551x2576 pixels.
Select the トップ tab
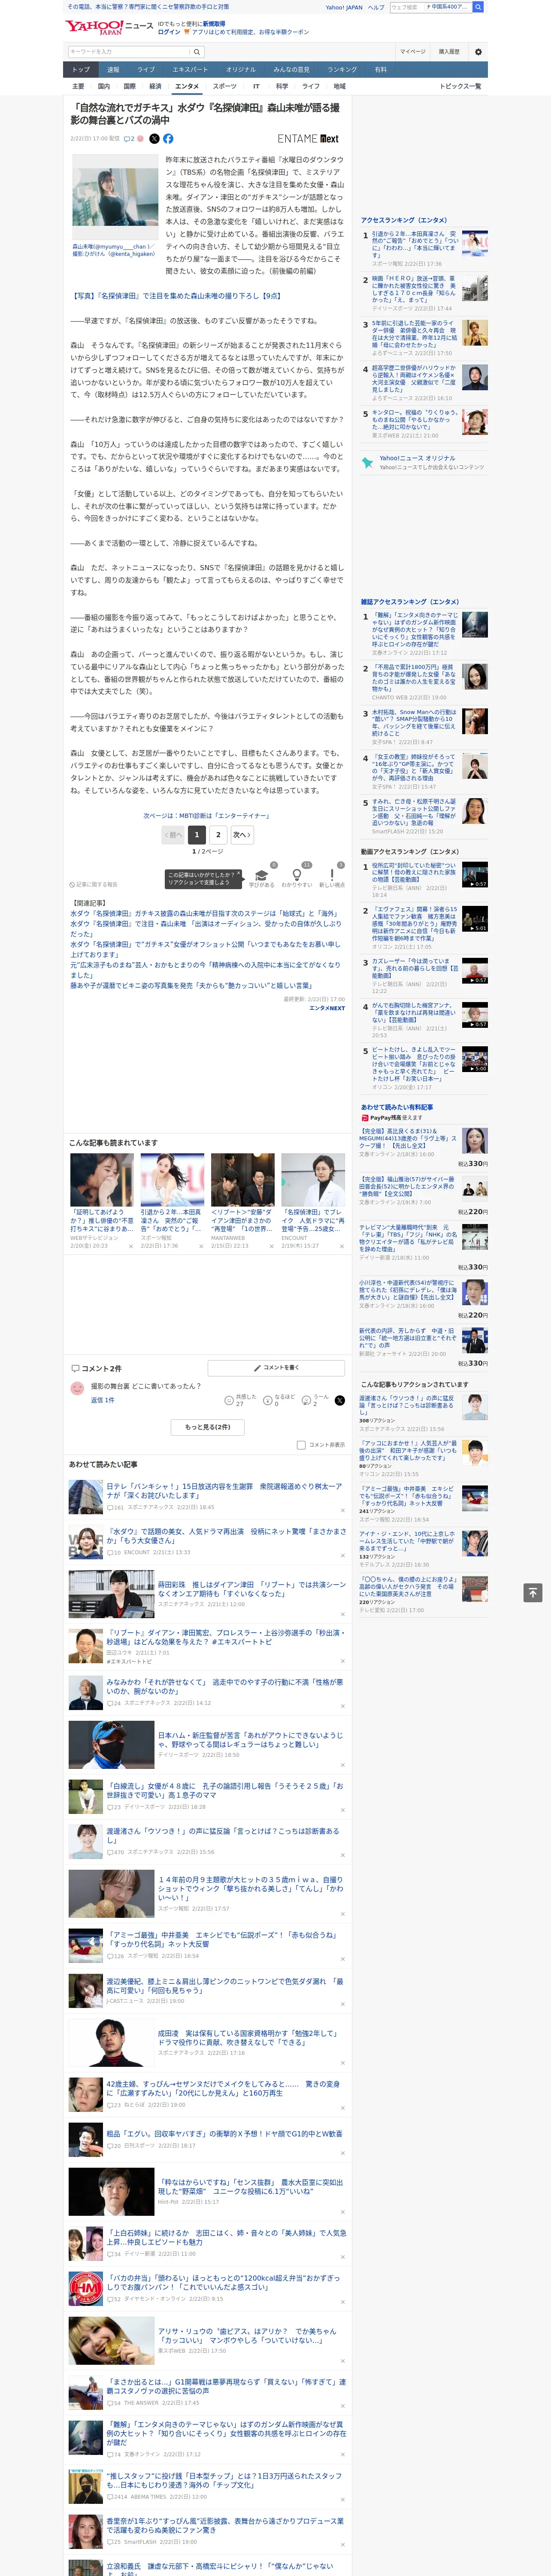[x=81, y=69]
